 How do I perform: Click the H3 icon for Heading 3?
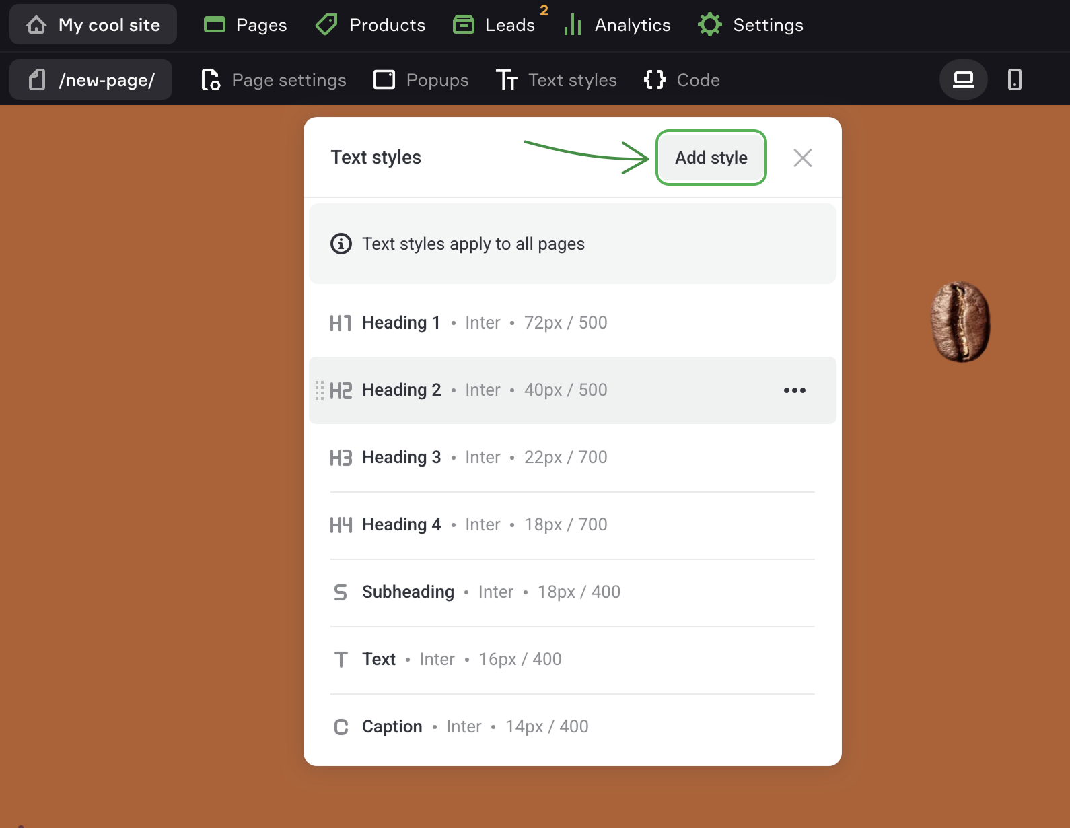[341, 458]
